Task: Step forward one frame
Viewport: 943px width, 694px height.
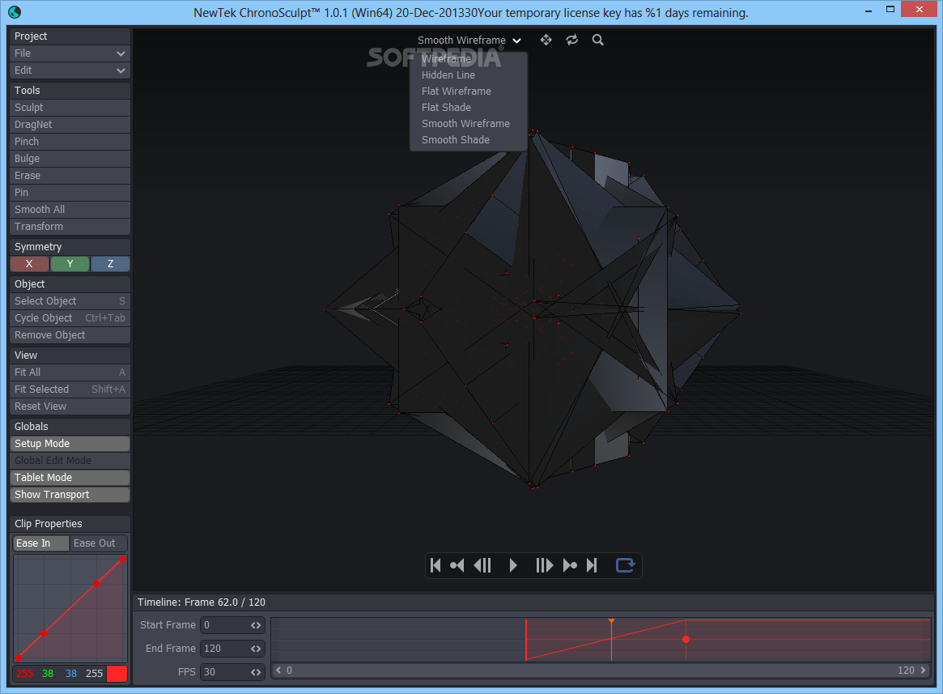Action: pos(544,565)
